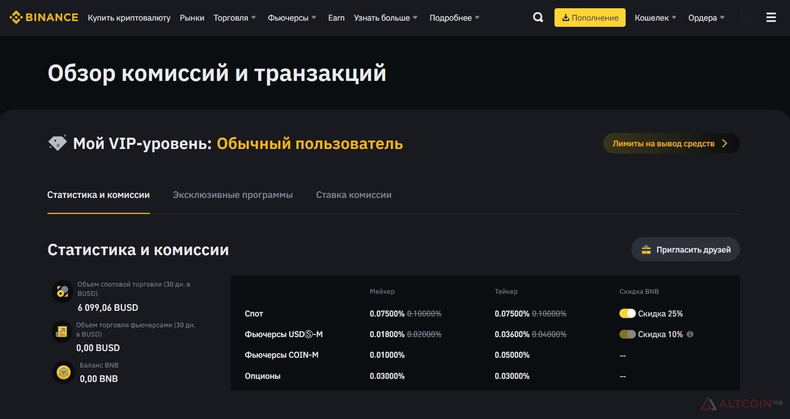Viewport: 790px width, 419px height.
Task: Click the Мейкер column header
Action: [x=382, y=291]
